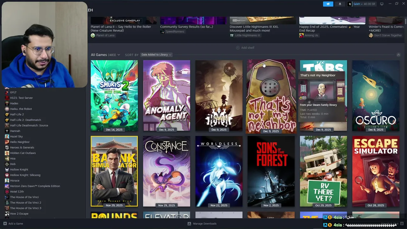Viewport: 407px width, 229px height.
Task: Click the icon for The House of Da Vinci 2
Action: [x=7, y=203]
